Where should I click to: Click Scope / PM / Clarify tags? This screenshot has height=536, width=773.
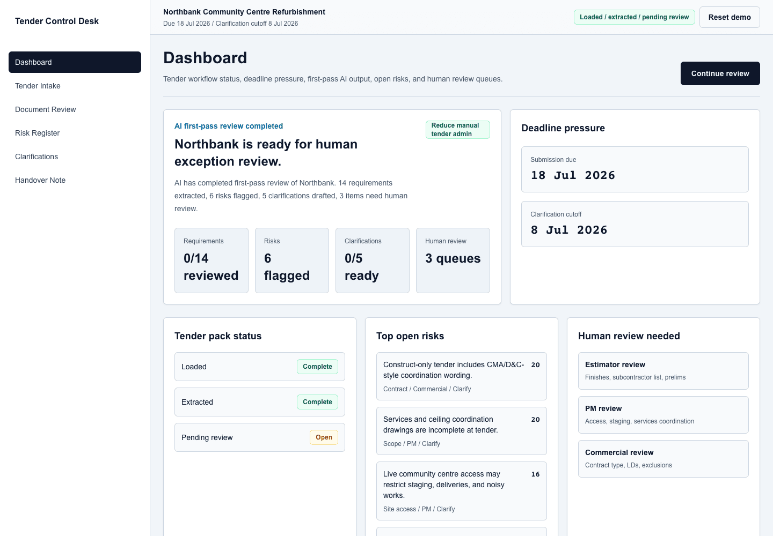[x=412, y=444]
